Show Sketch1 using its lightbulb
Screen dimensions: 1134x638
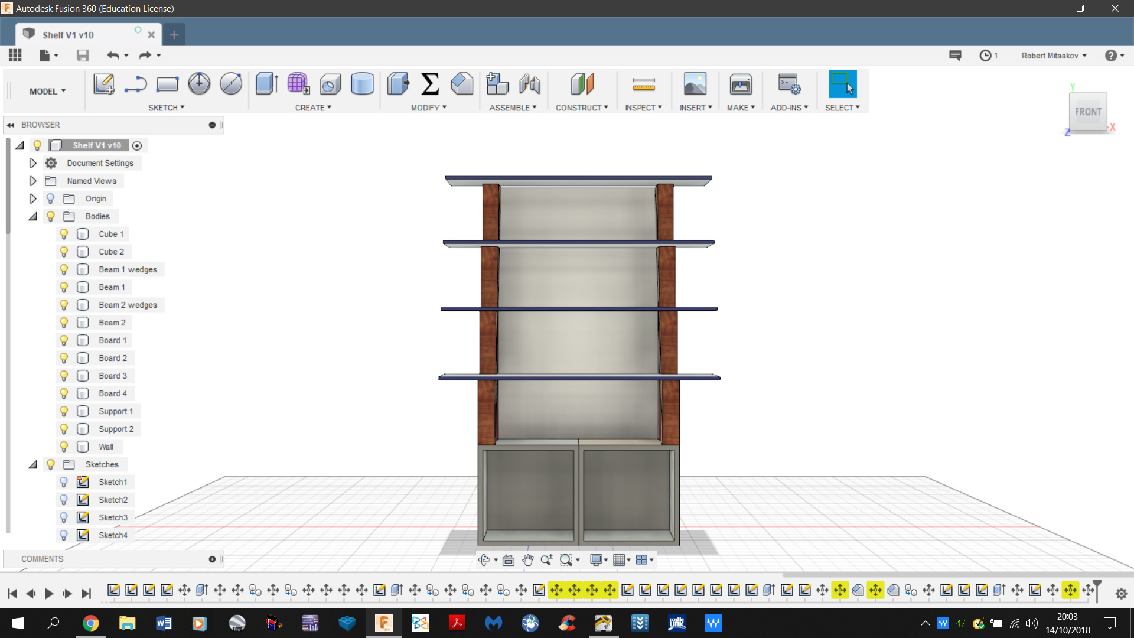tap(64, 482)
